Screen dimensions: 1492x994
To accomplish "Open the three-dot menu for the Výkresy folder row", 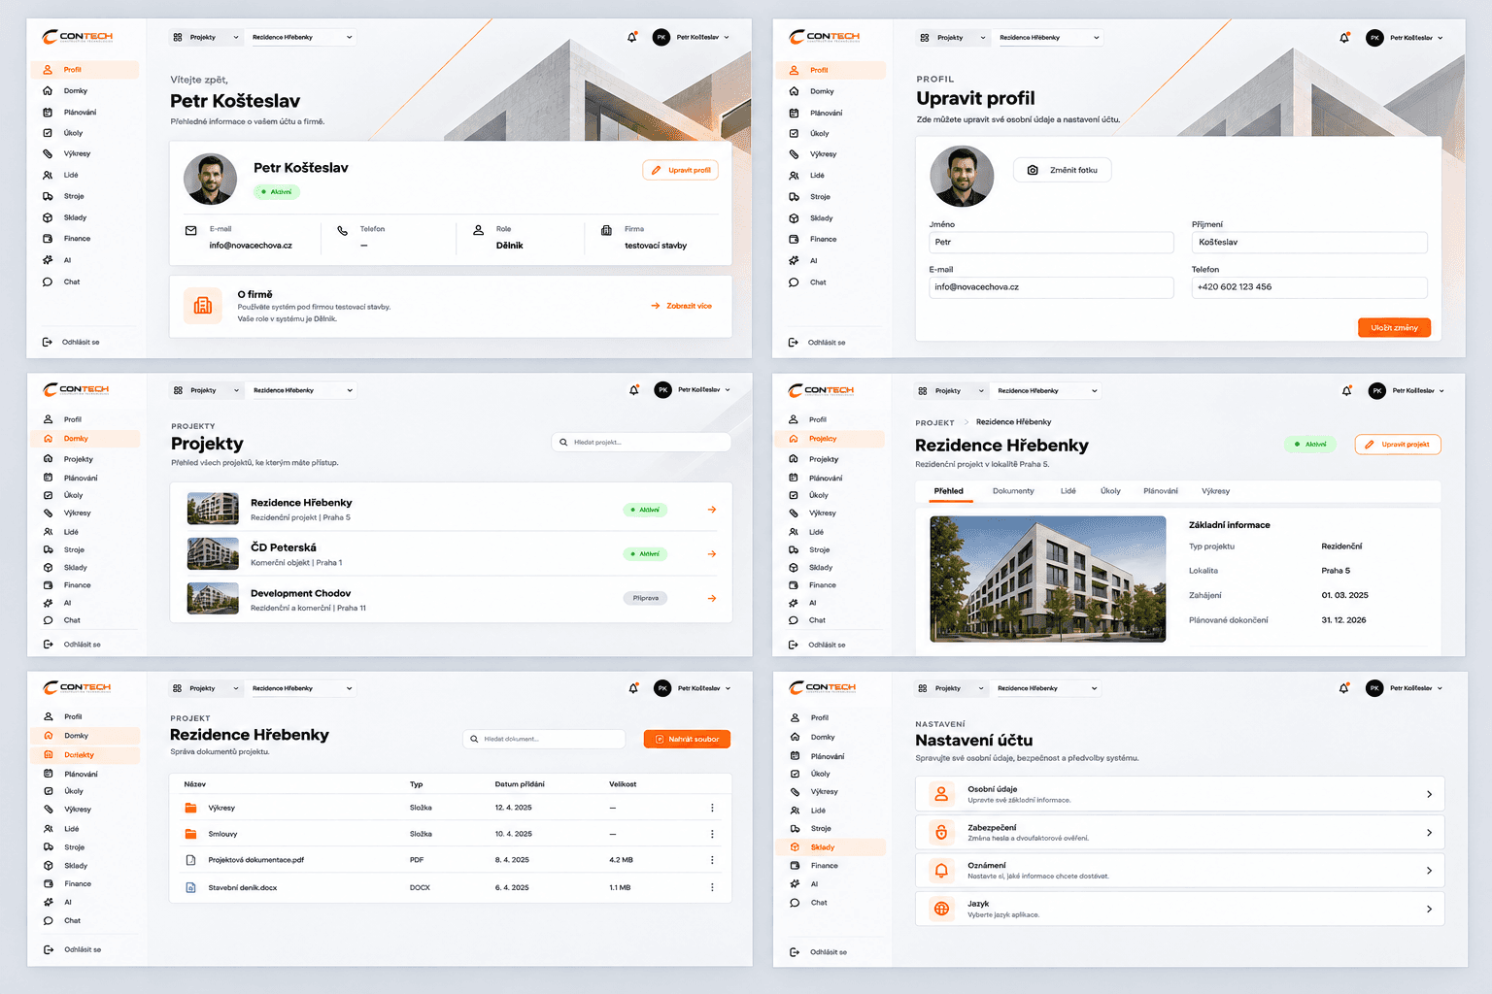I will tap(712, 808).
